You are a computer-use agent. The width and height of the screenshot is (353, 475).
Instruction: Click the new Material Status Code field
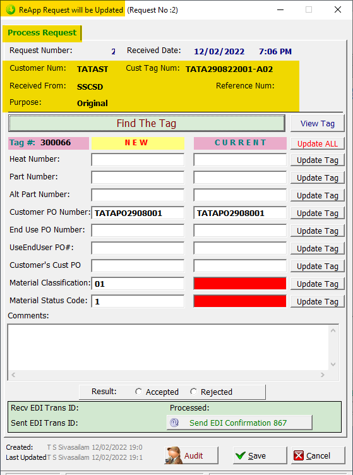(138, 301)
